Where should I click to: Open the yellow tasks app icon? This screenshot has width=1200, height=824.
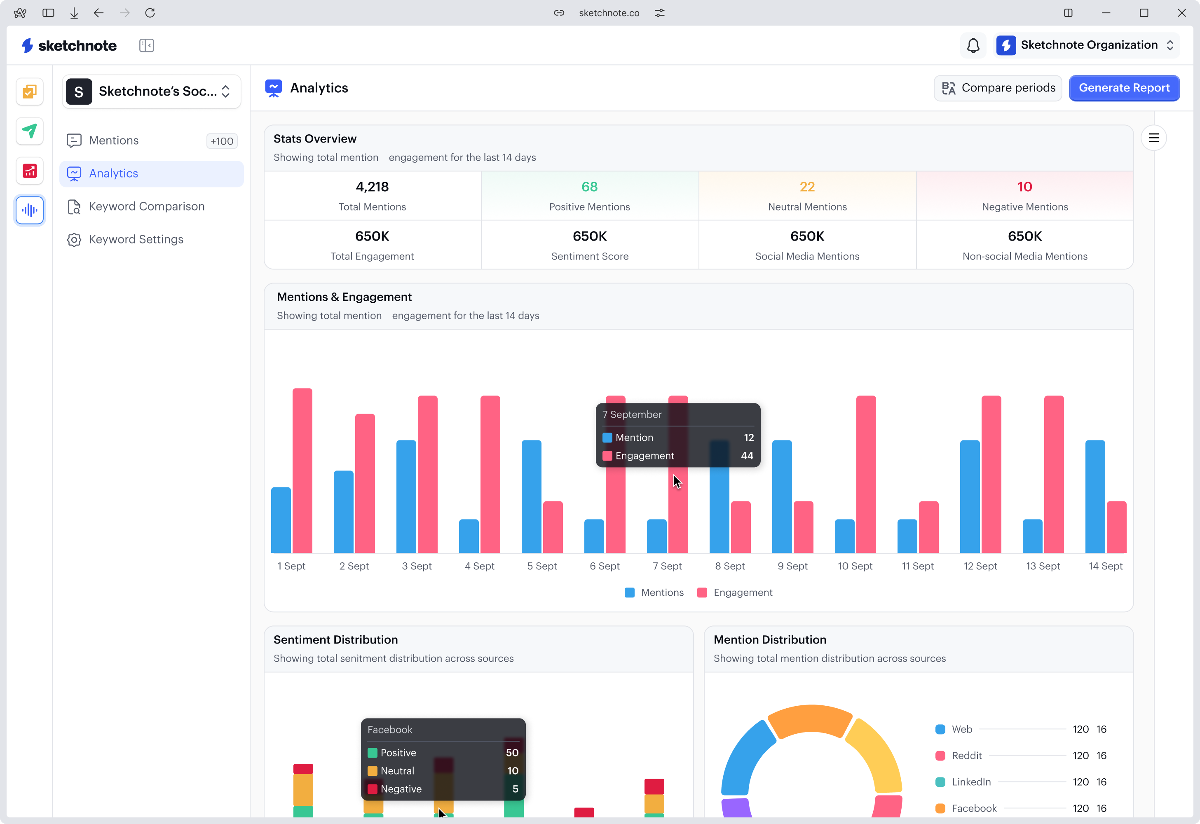tap(30, 91)
